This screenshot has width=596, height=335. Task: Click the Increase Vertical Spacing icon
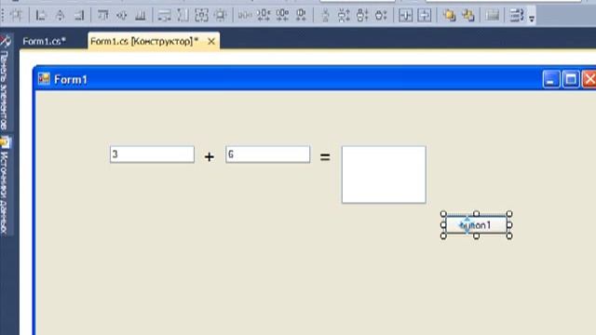coord(344,15)
